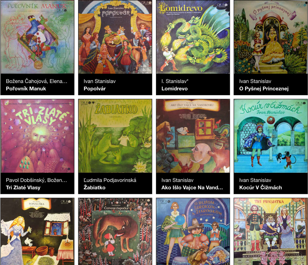Select the Popoluška album cover
The image size is (308, 265).
[x=37, y=231]
